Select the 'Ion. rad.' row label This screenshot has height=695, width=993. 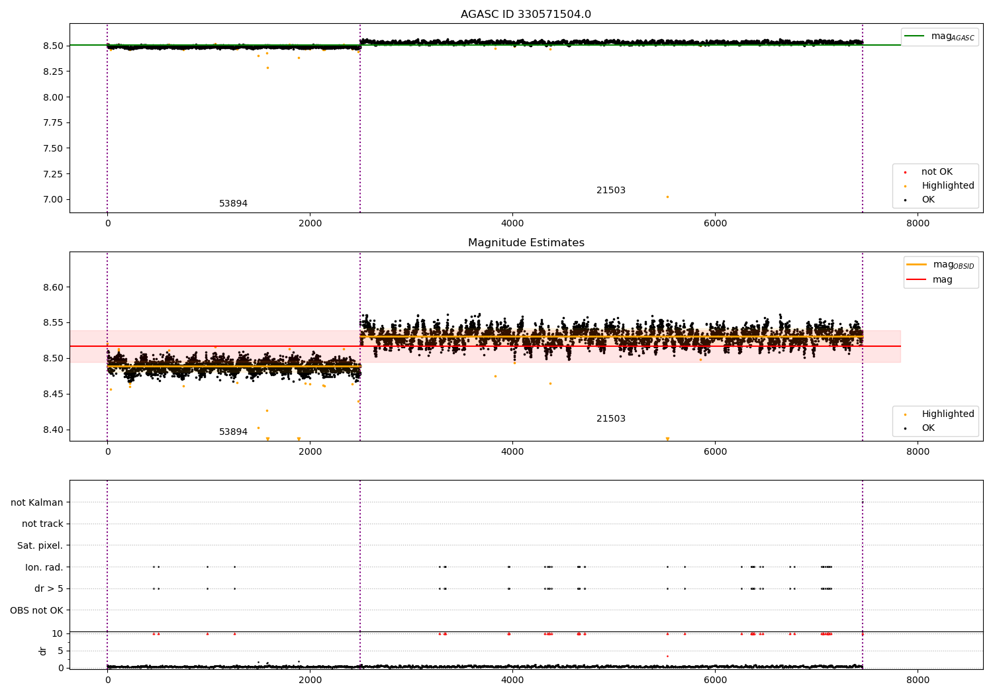tap(44, 568)
